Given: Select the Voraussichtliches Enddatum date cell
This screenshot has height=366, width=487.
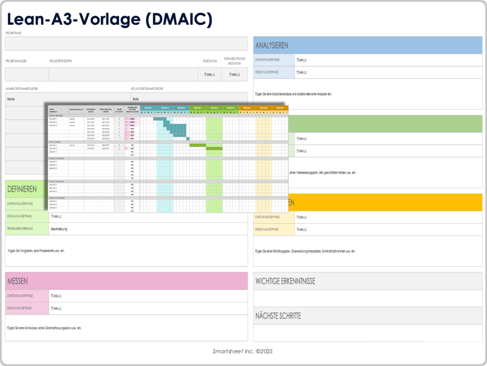Looking at the screenshot, I should pos(234,75).
